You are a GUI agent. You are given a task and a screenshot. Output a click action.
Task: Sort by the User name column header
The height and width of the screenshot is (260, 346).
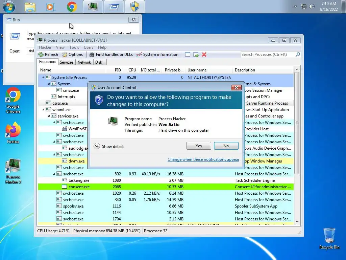[209, 70]
